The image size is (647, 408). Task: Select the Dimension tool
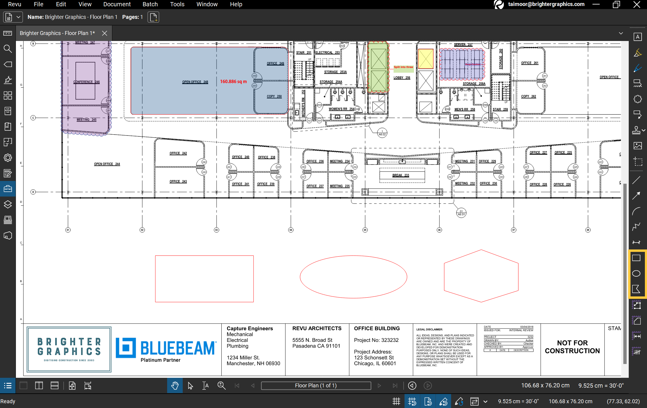click(636, 242)
